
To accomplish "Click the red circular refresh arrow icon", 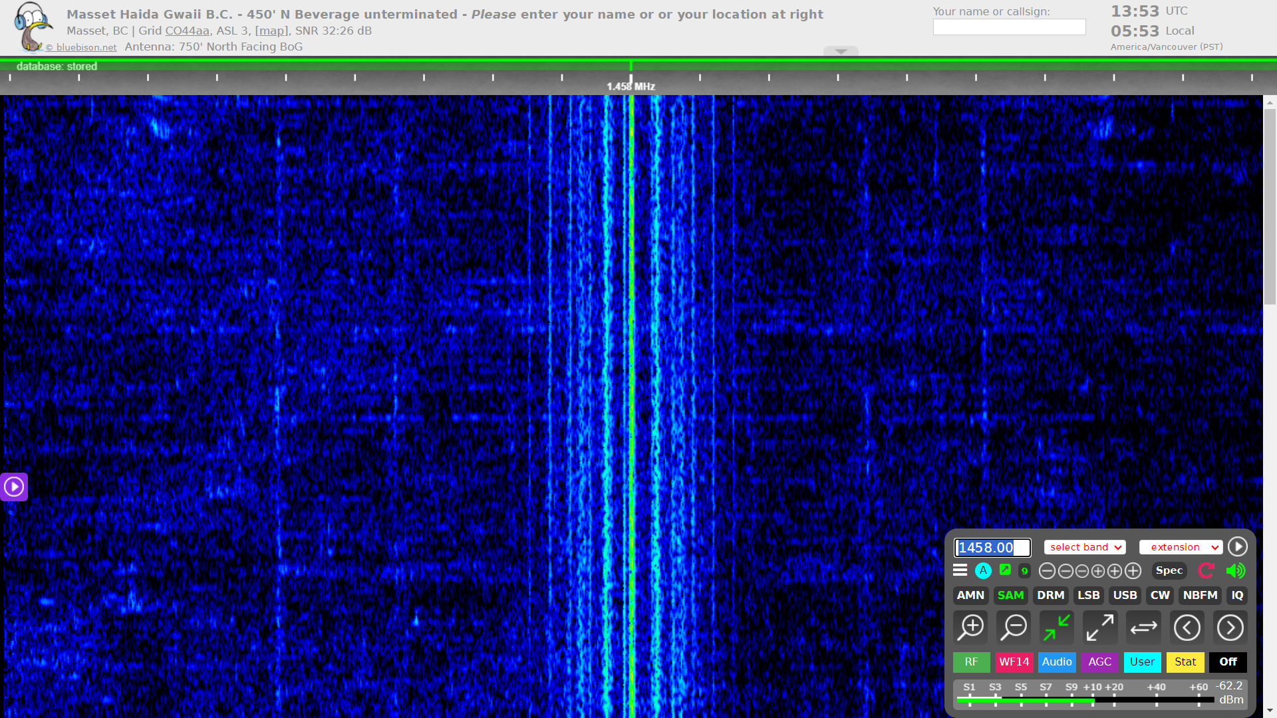I will (x=1206, y=570).
